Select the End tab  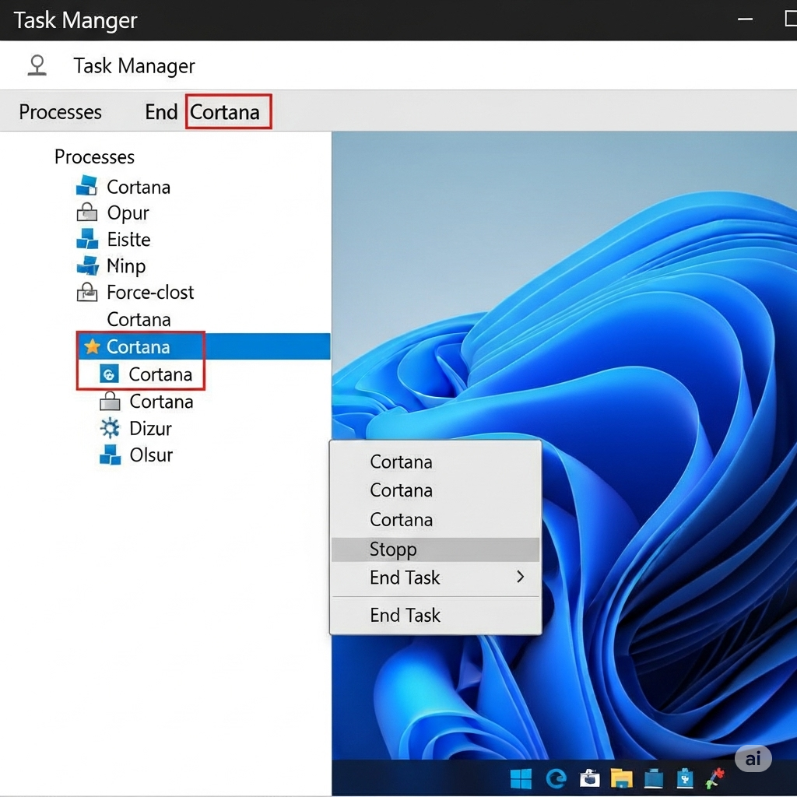[x=161, y=112]
